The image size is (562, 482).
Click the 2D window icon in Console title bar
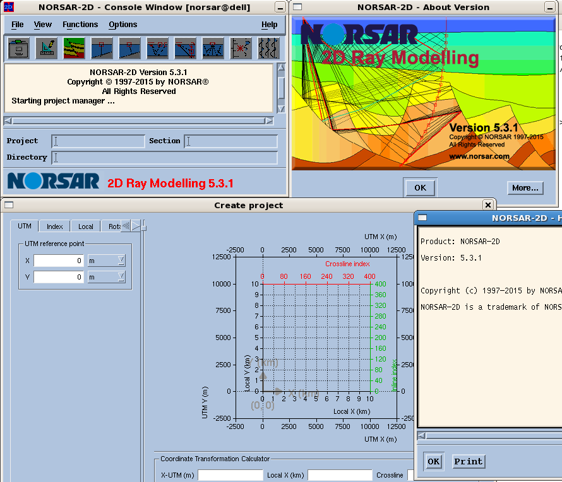8,7
